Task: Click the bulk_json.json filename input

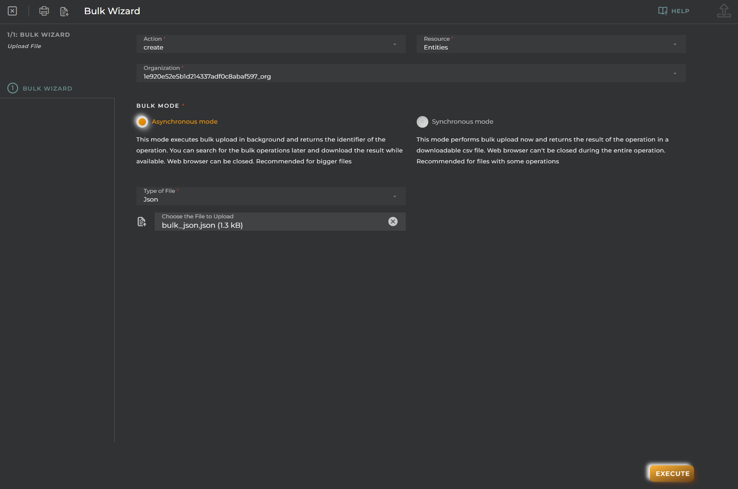Action: click(272, 224)
